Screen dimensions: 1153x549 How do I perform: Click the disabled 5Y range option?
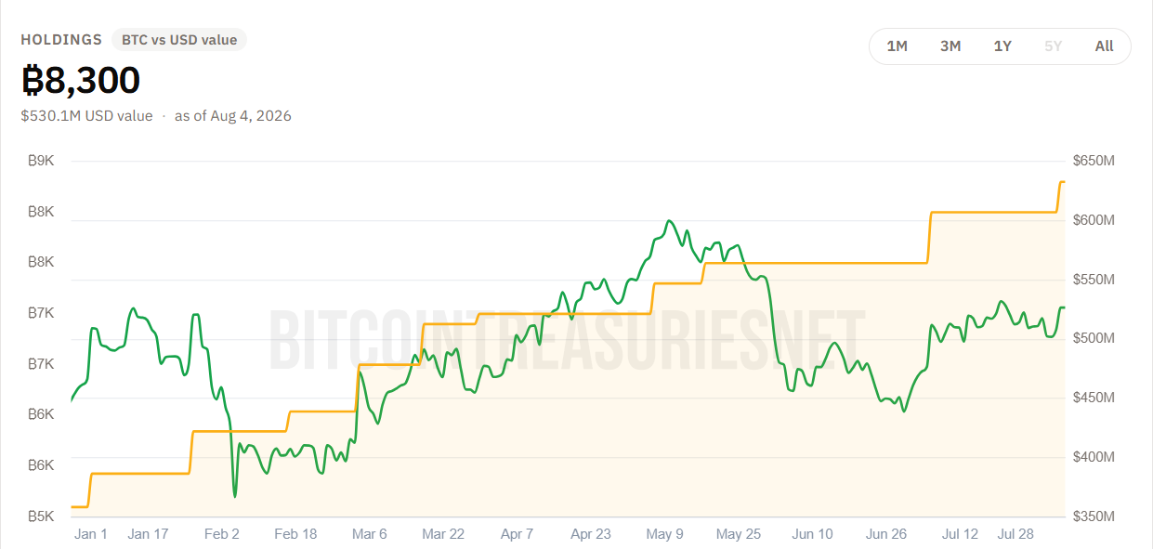click(x=1053, y=46)
